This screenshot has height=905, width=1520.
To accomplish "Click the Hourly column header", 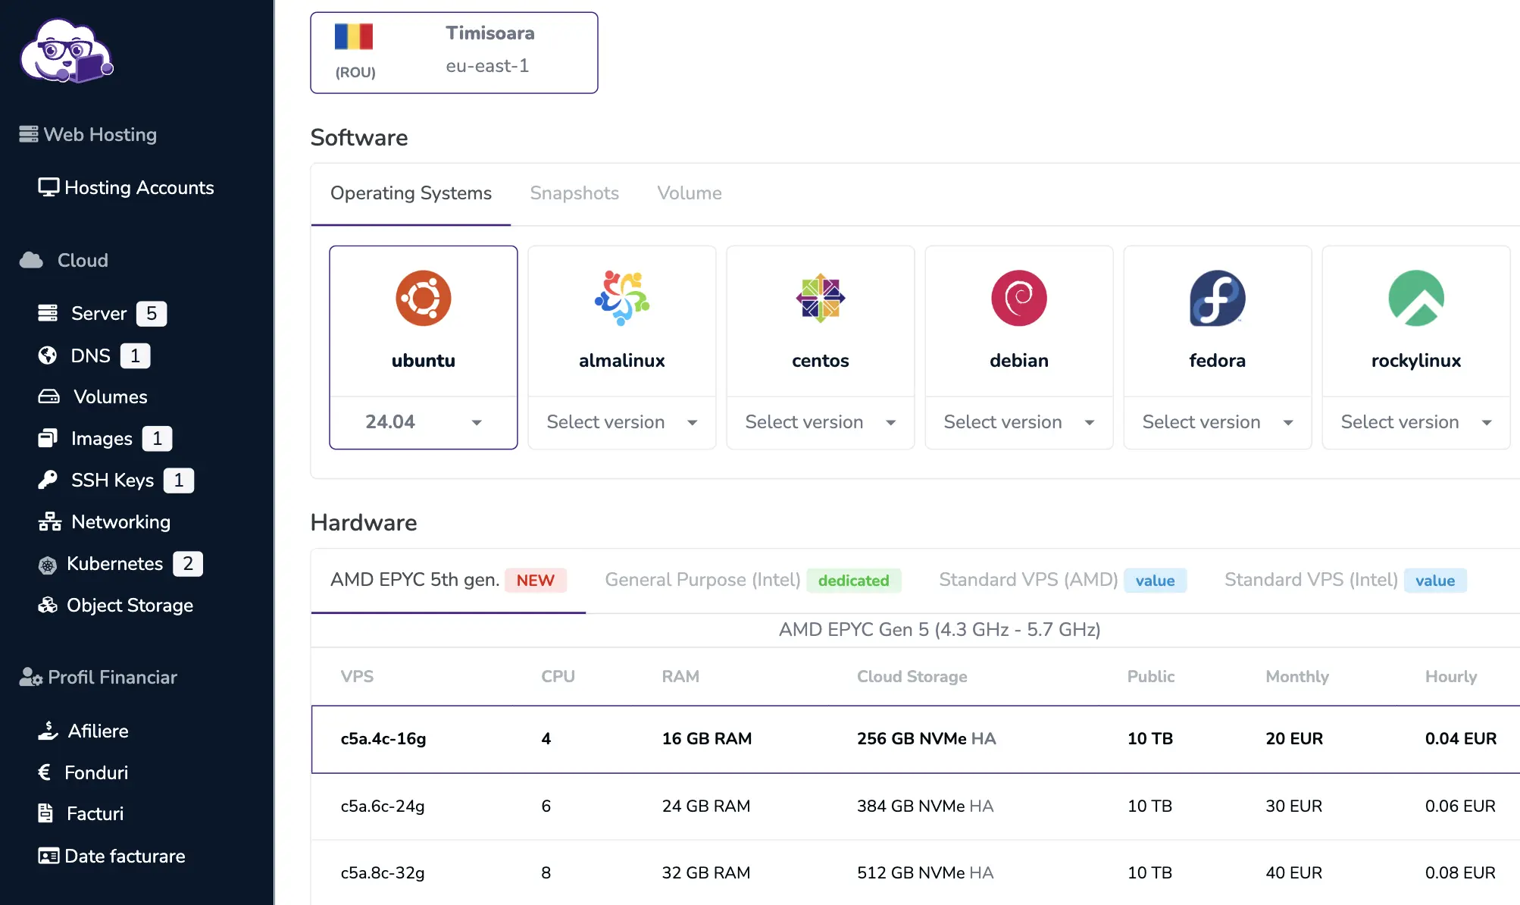I will click(x=1451, y=676).
